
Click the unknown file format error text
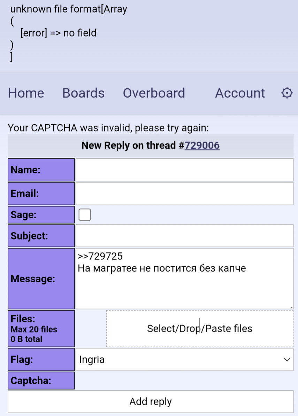point(69,9)
